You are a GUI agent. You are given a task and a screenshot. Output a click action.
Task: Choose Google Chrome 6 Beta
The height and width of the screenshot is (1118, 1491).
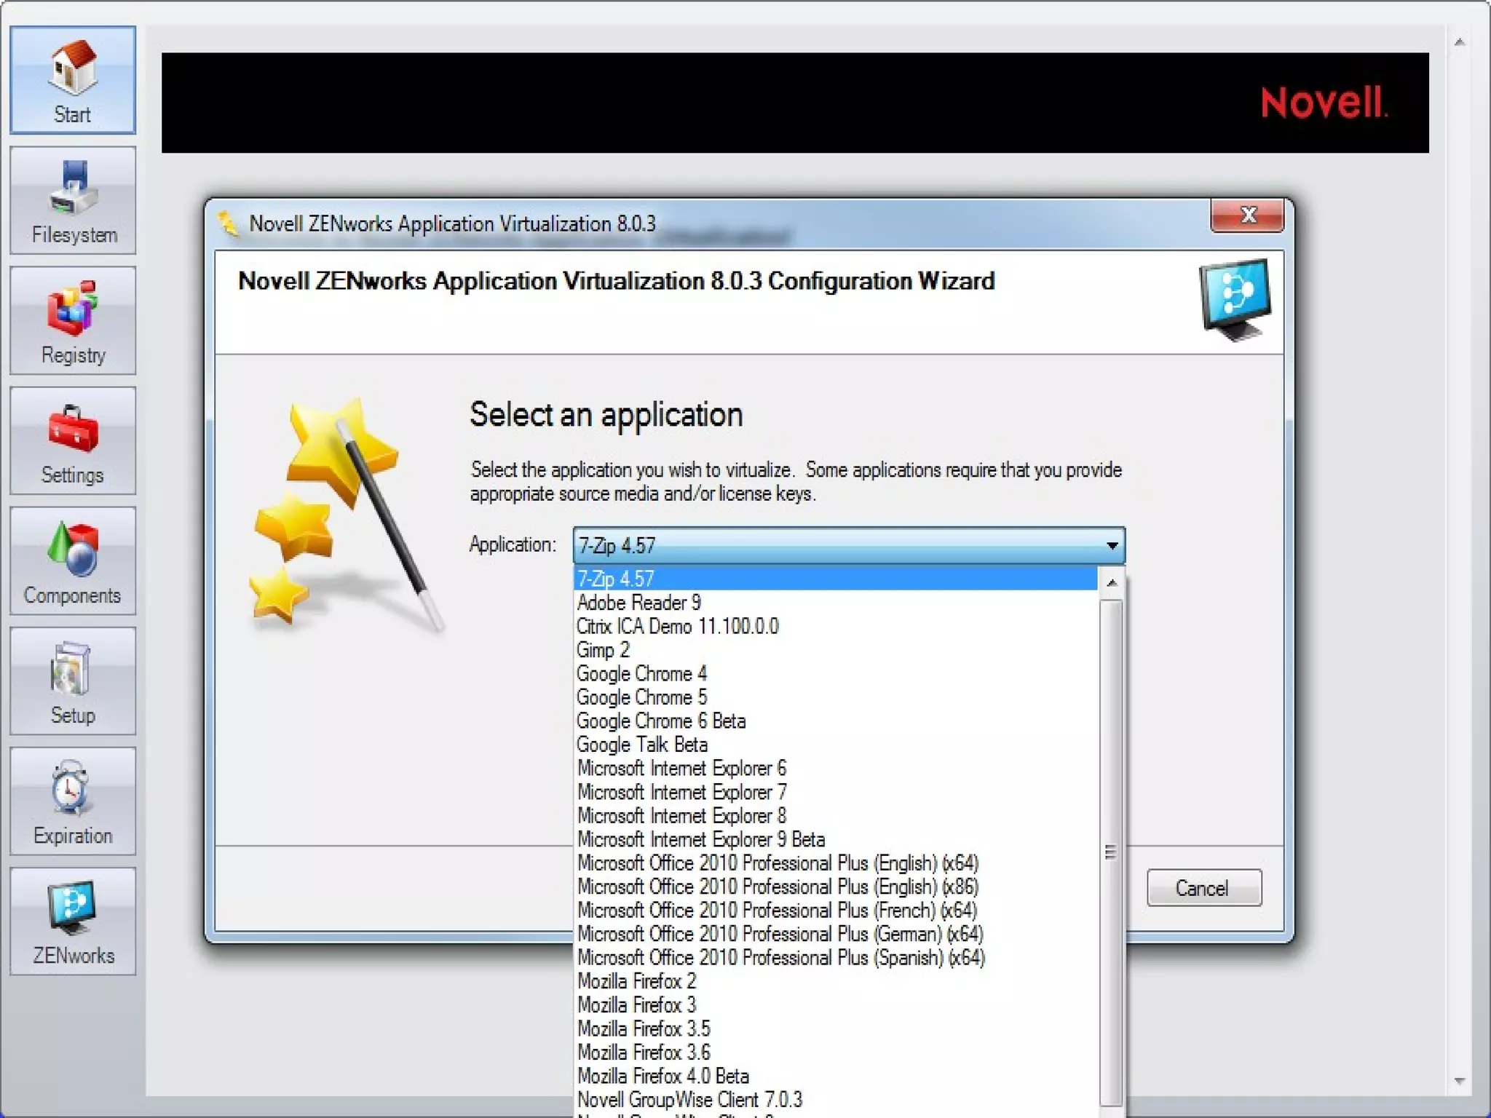pos(836,721)
